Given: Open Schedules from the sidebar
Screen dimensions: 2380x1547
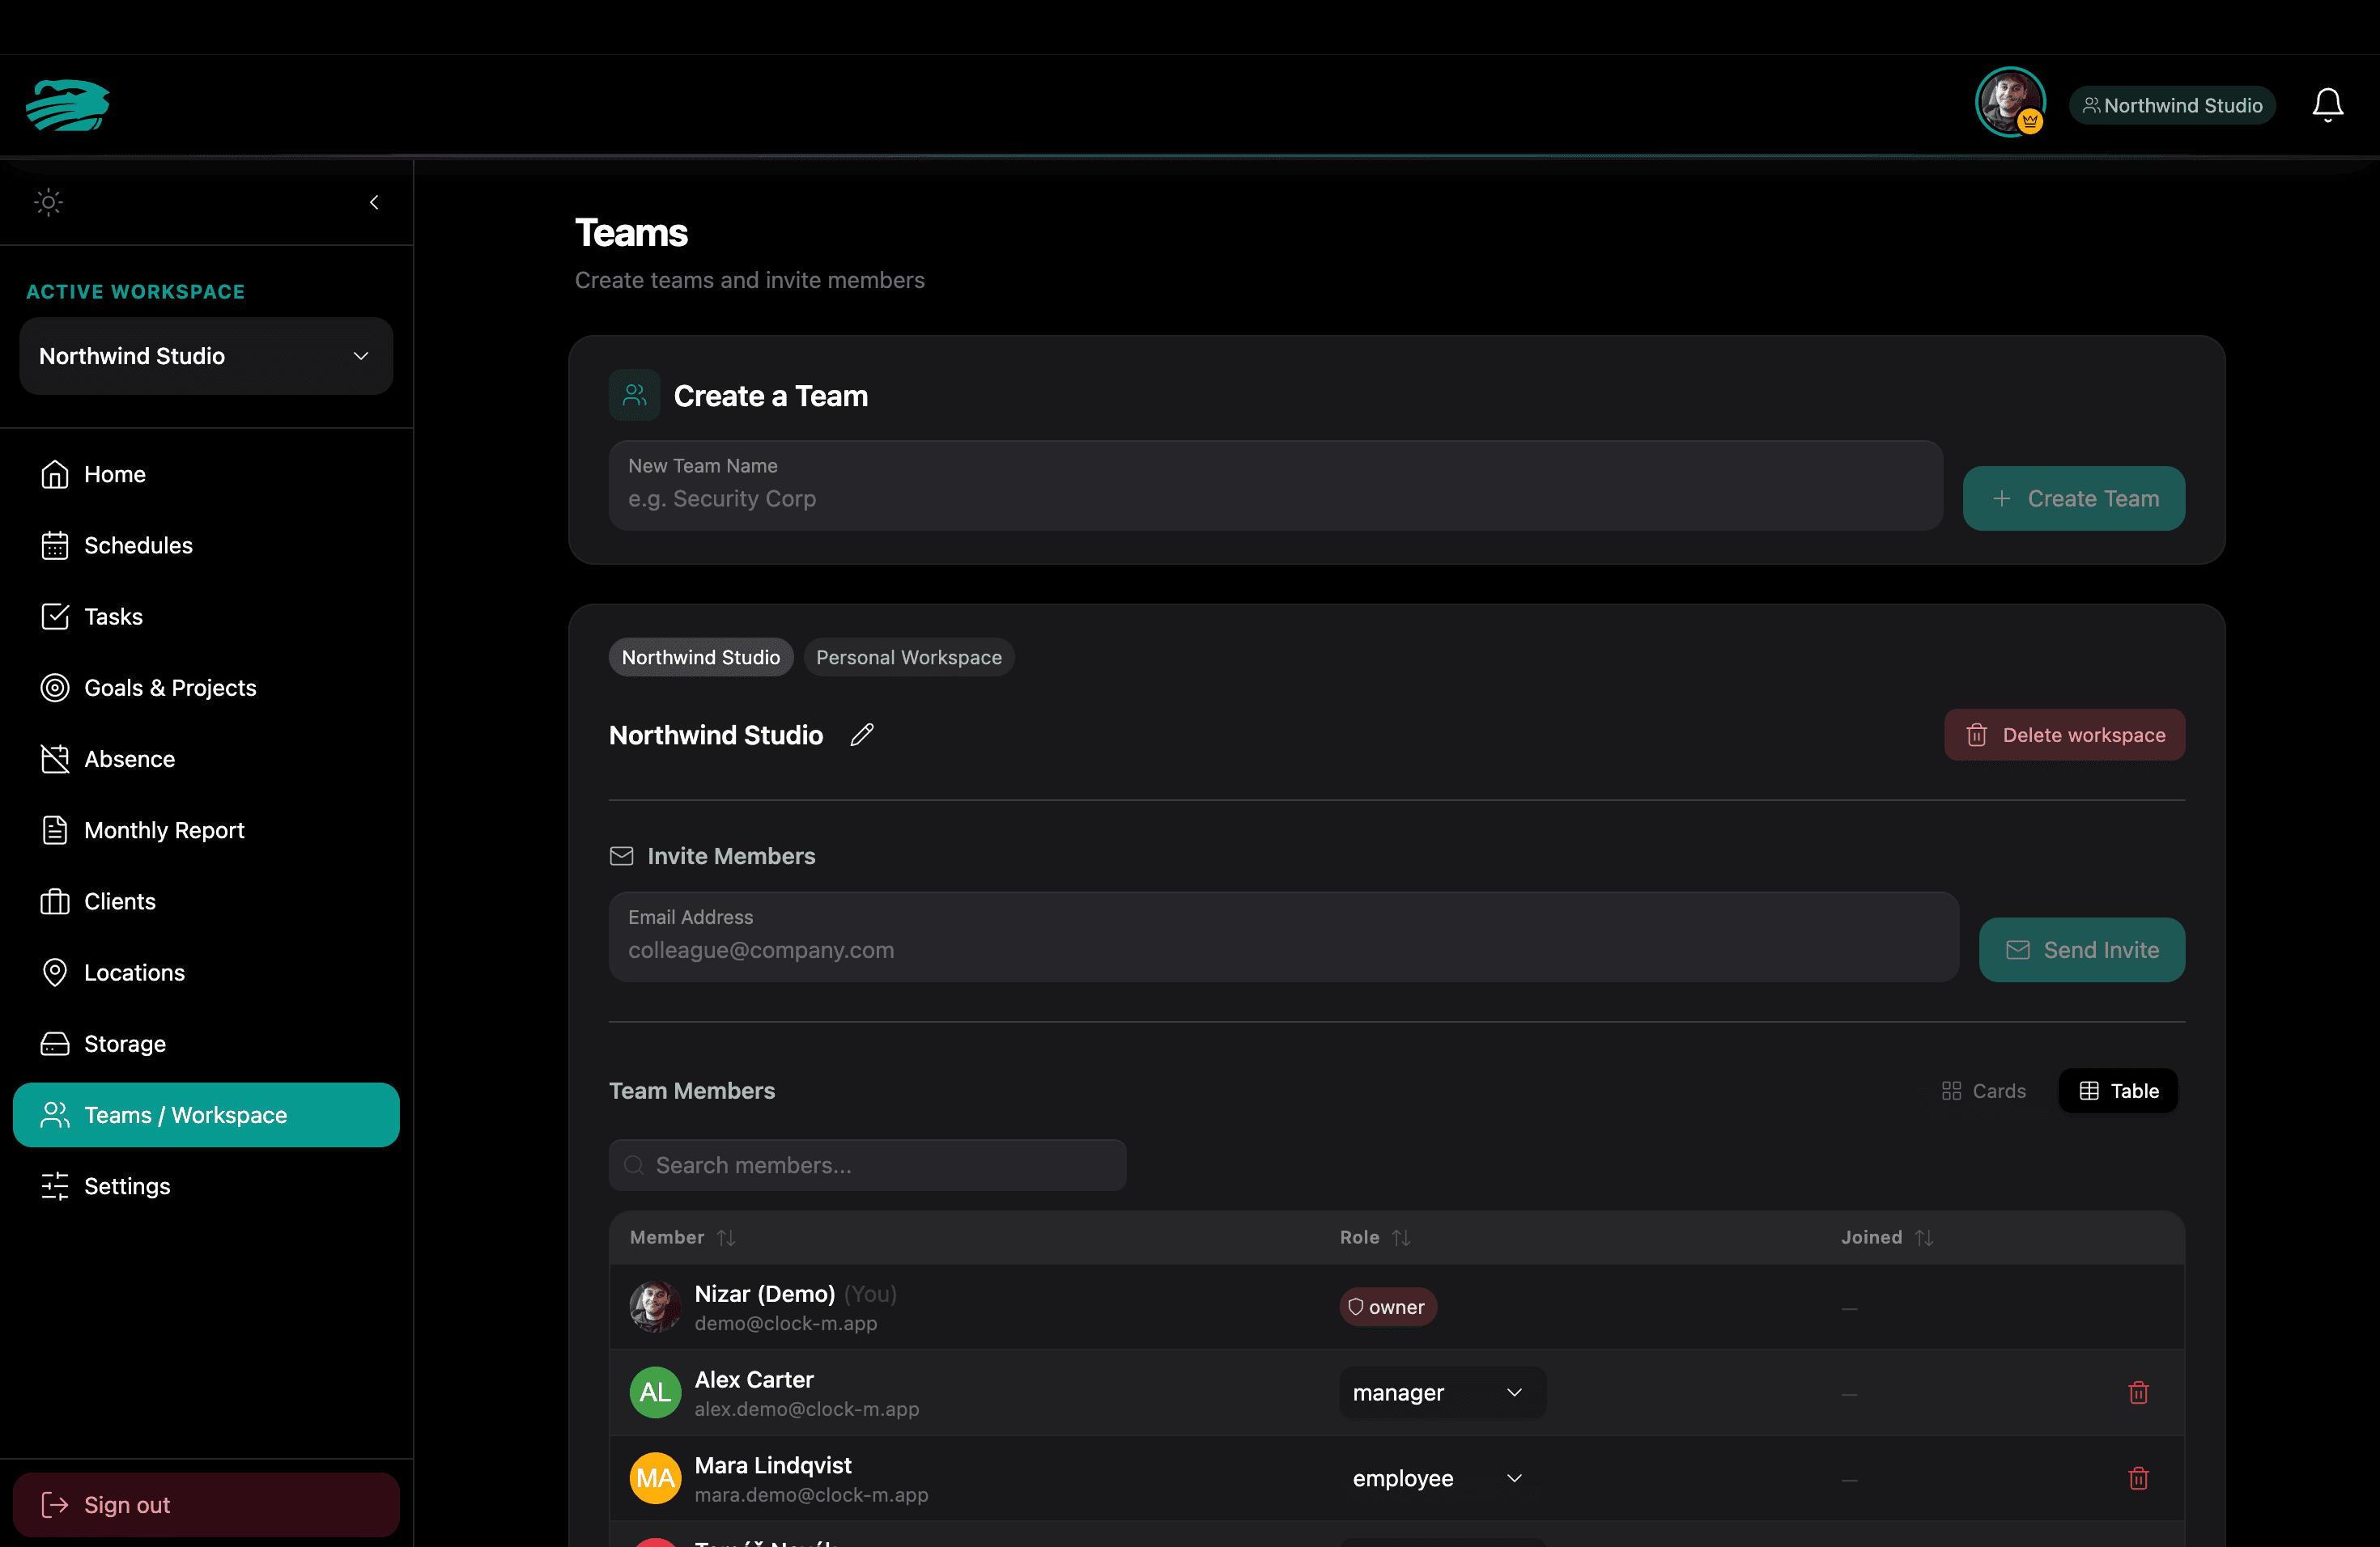Looking at the screenshot, I should [x=206, y=545].
